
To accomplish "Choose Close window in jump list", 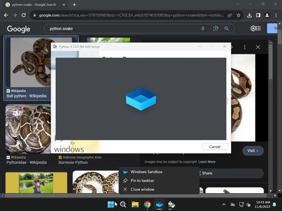I will 159,189.
